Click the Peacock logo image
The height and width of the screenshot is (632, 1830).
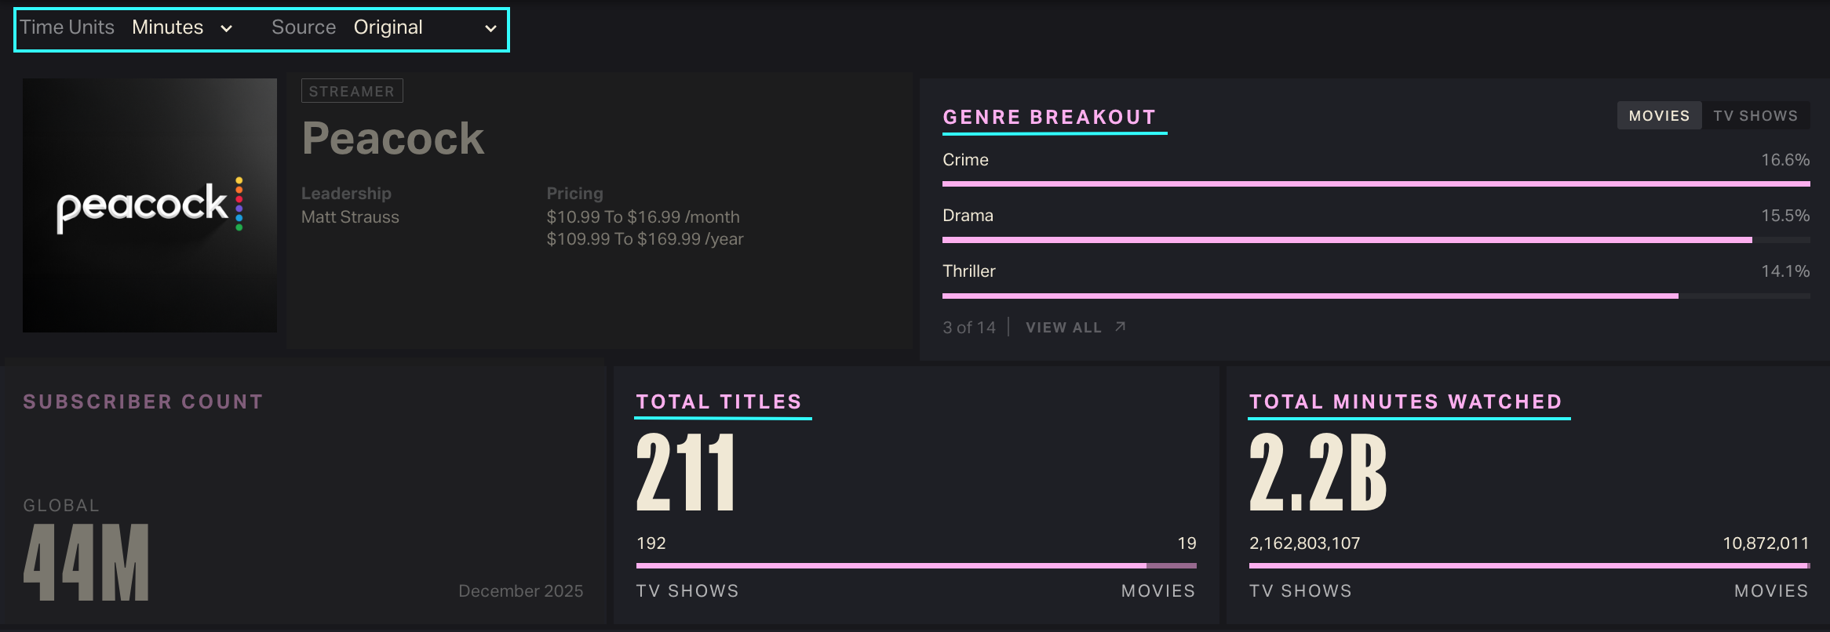(x=150, y=205)
